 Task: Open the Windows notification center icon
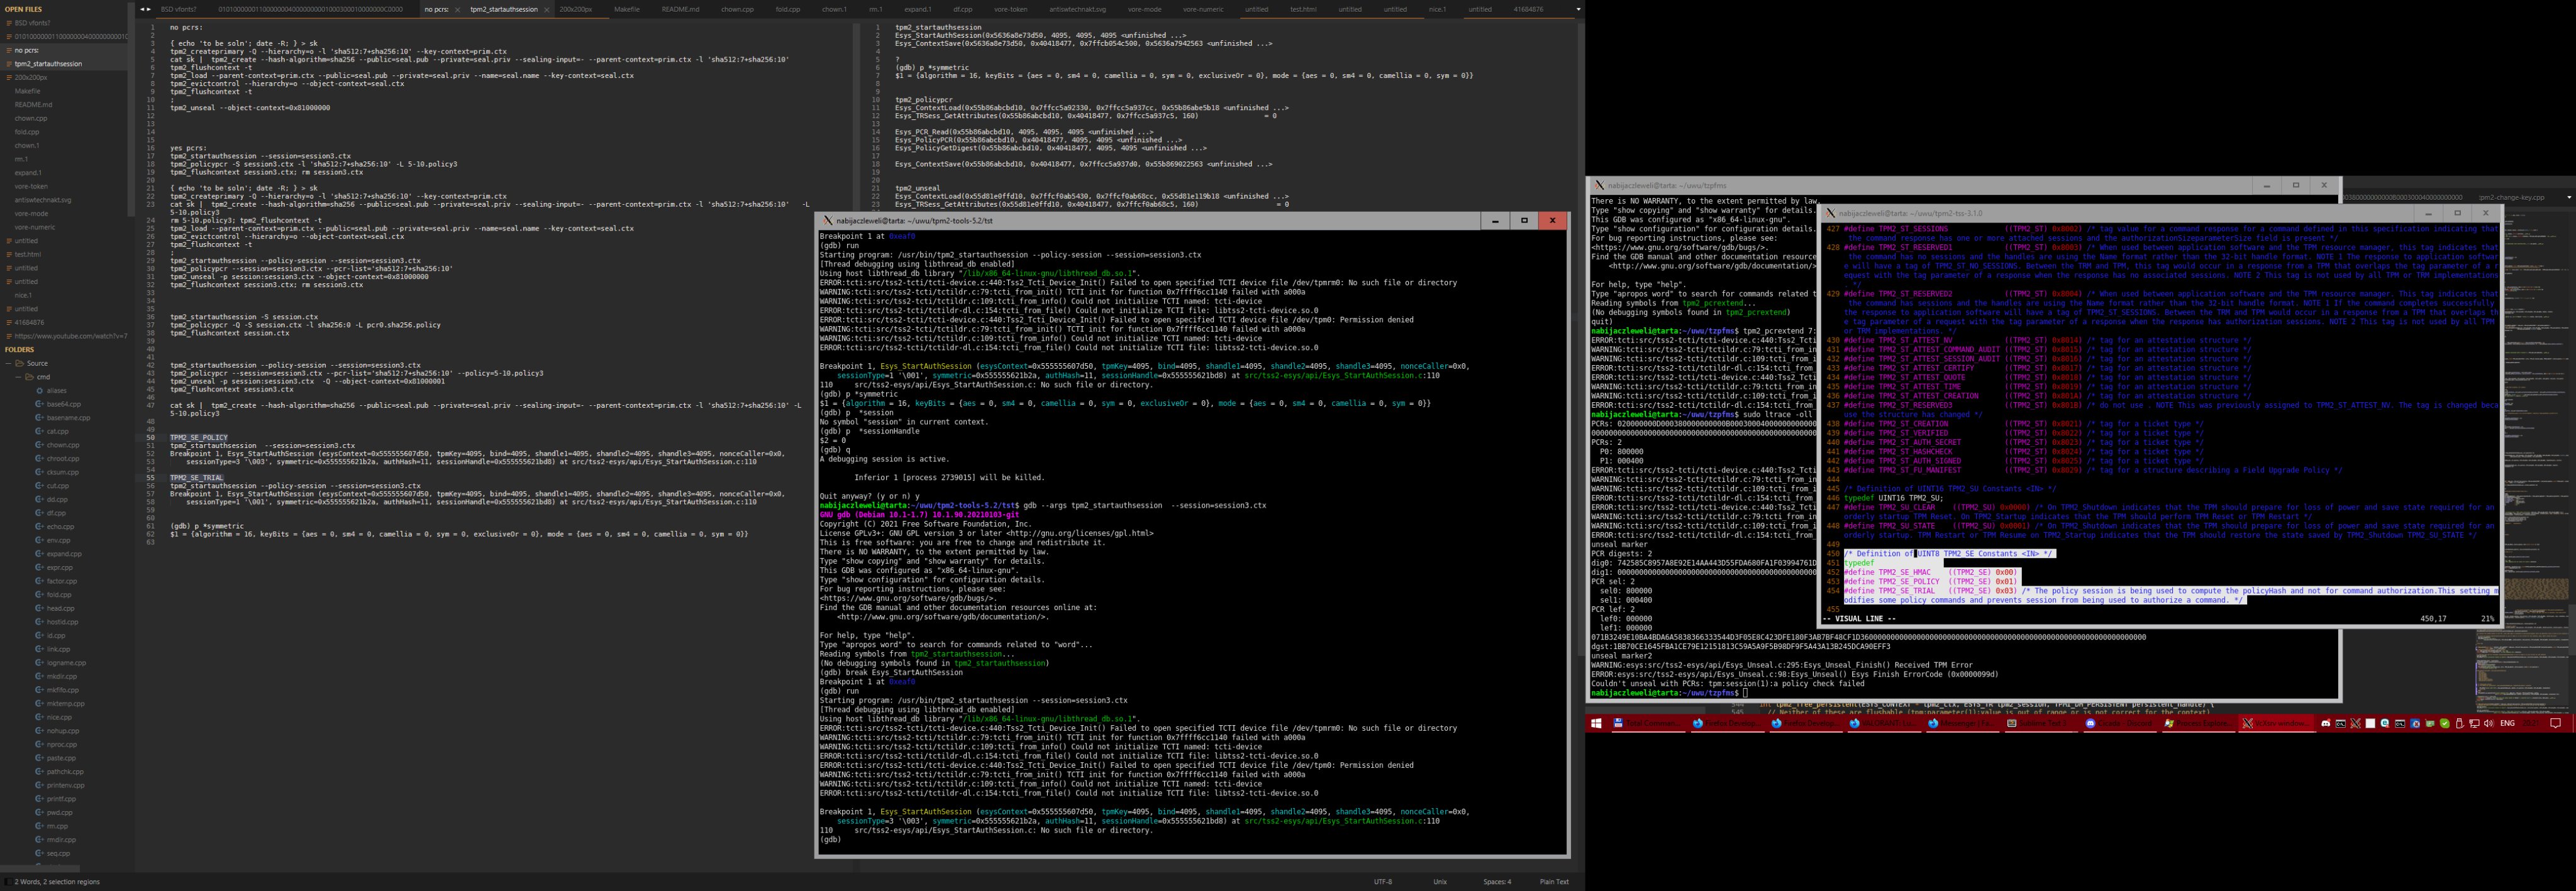pyautogui.click(x=2555, y=723)
